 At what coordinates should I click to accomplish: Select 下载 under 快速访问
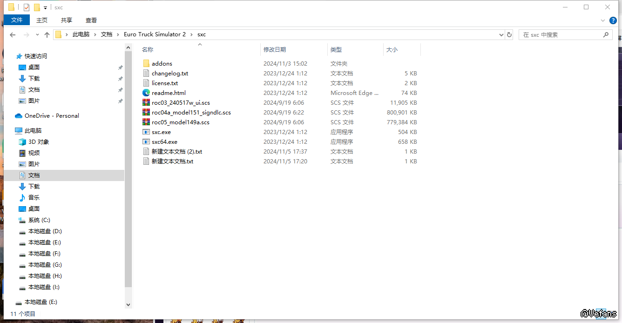(34, 78)
